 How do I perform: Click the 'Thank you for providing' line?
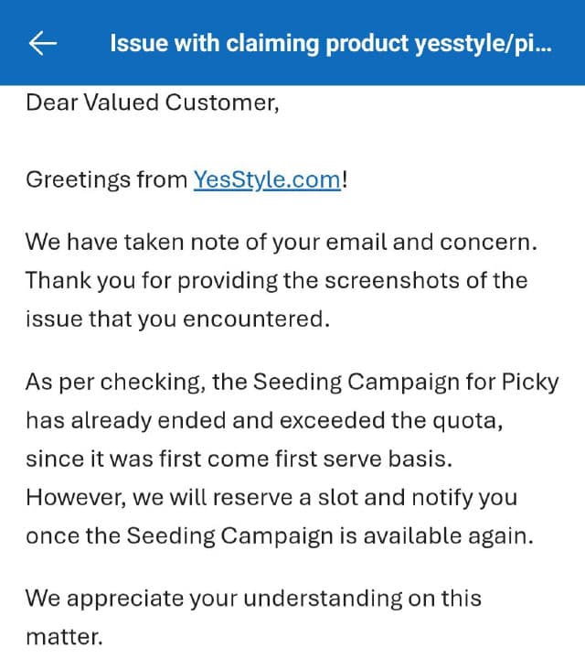point(276,280)
